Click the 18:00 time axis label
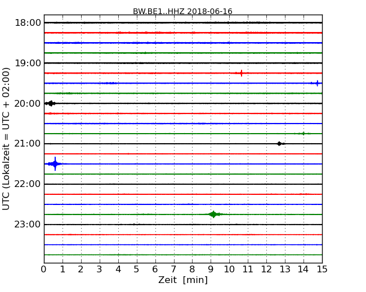 pos(28,23)
